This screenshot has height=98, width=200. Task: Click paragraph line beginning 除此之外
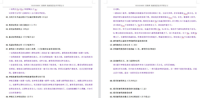(x=155, y=29)
